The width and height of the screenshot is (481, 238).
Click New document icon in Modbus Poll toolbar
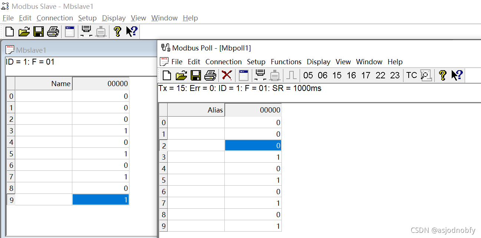[167, 75]
